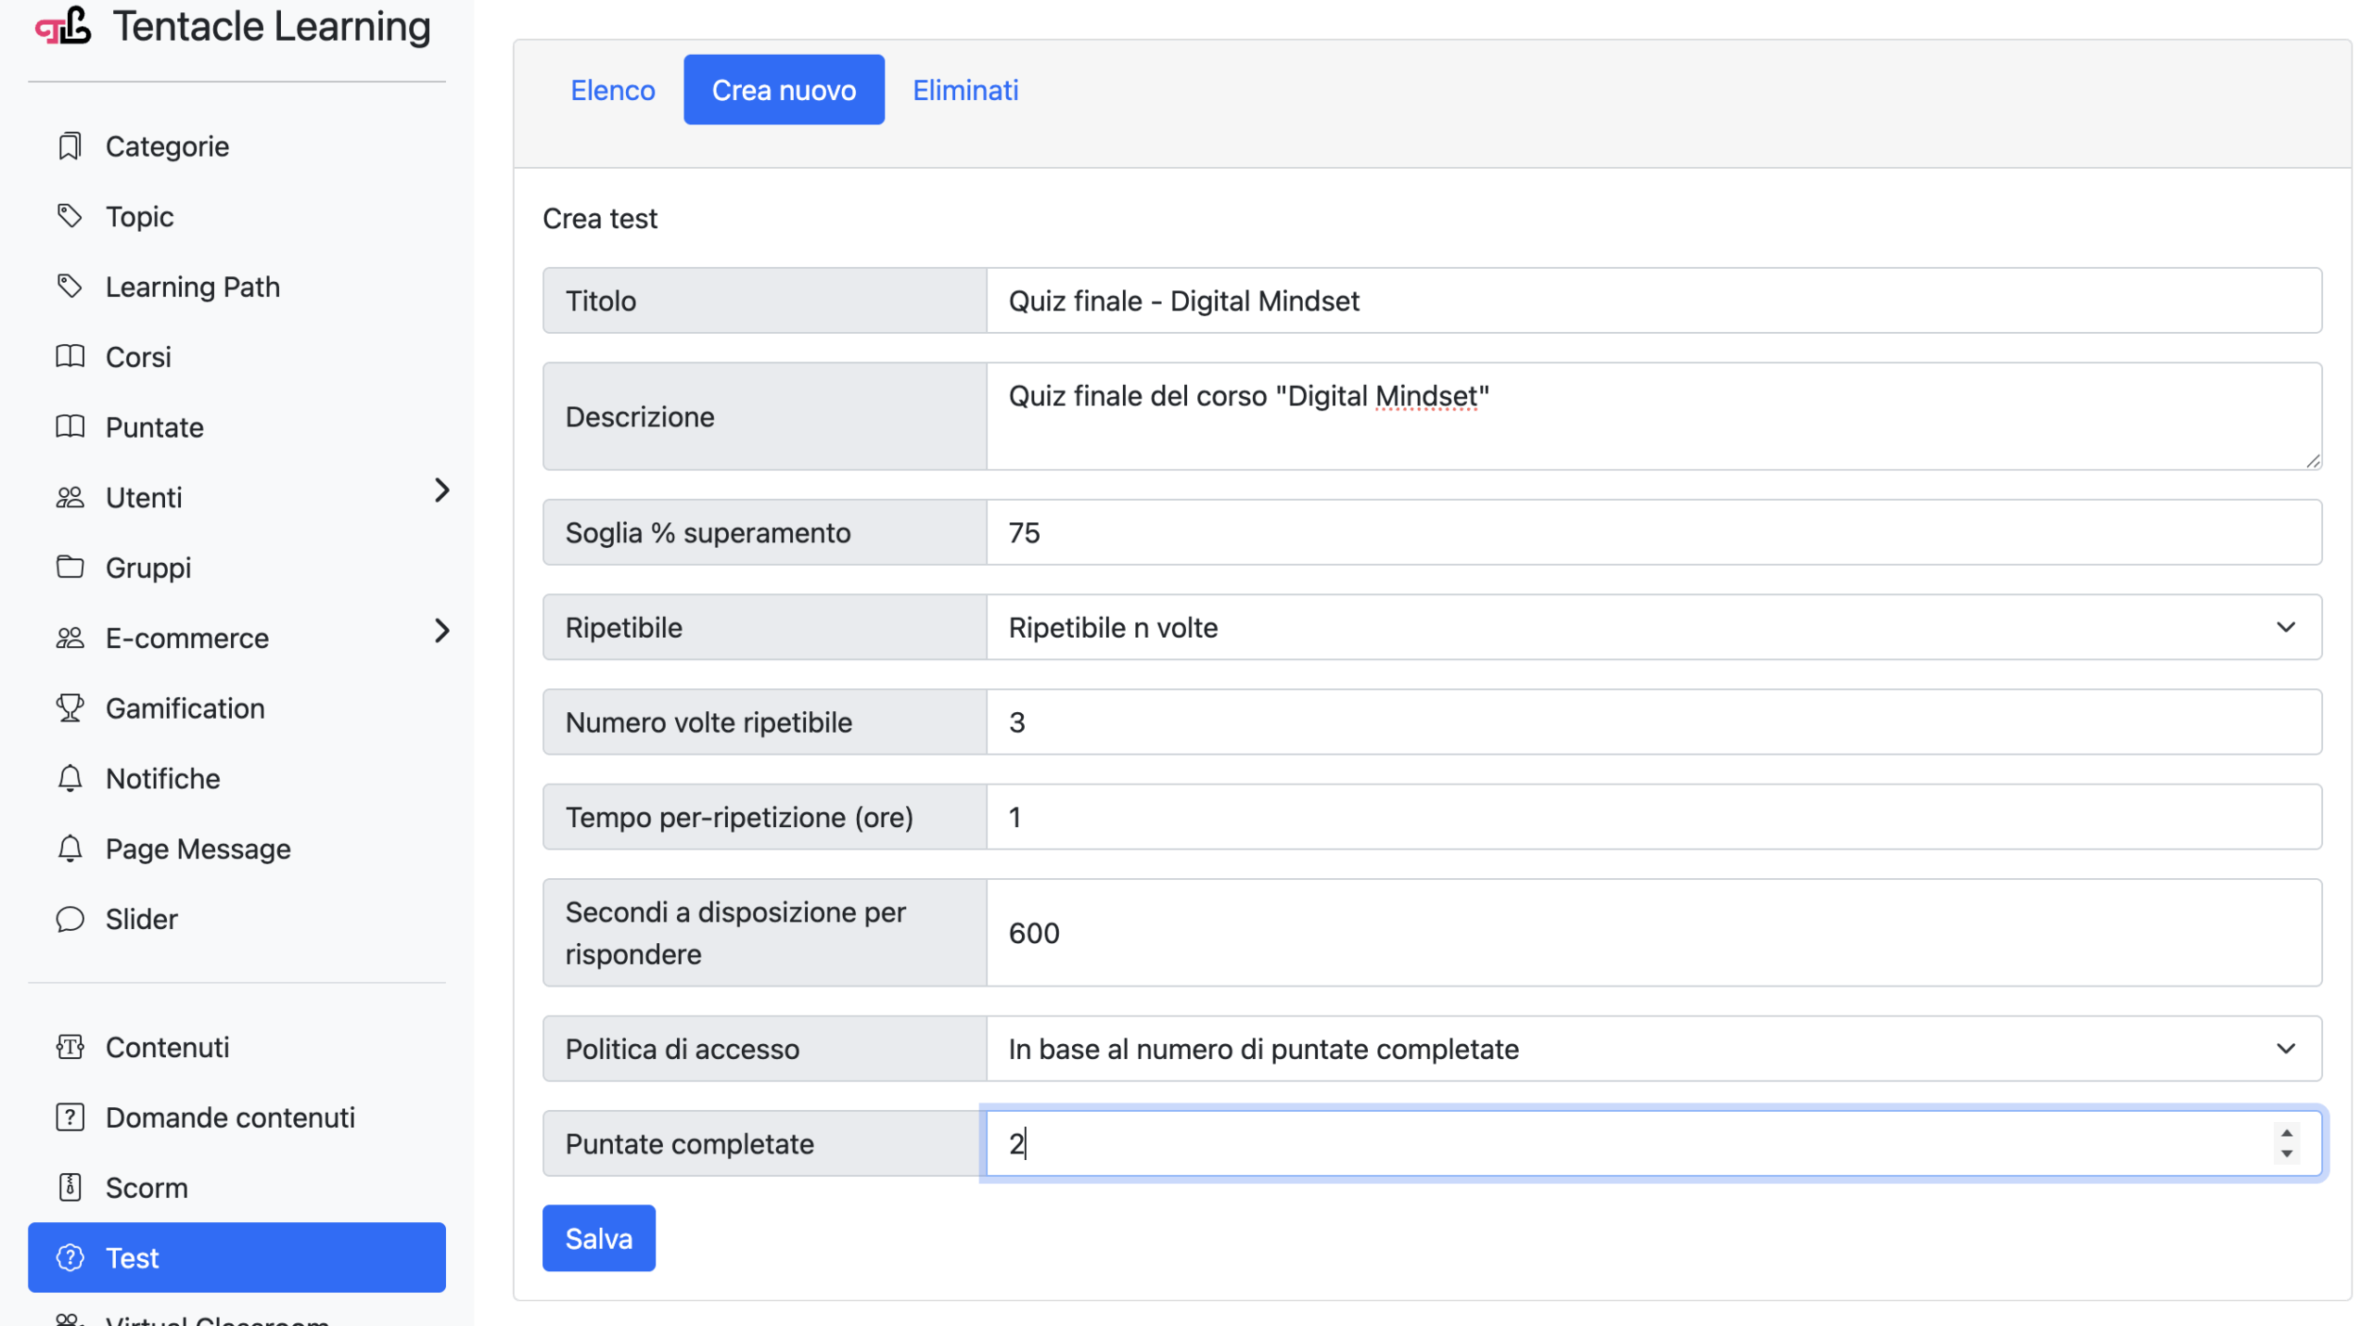
Task: Click the Gamification trophy icon
Action: pyautogui.click(x=70, y=708)
